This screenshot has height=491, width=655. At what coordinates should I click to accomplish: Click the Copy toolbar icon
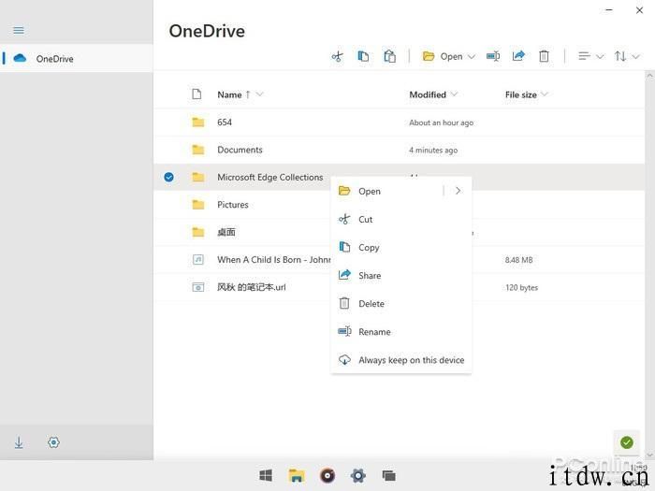pos(363,56)
